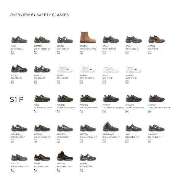Screen dimensions: 183x183
Task: Open the page icon under ARES shoe
Action: coord(104,82)
